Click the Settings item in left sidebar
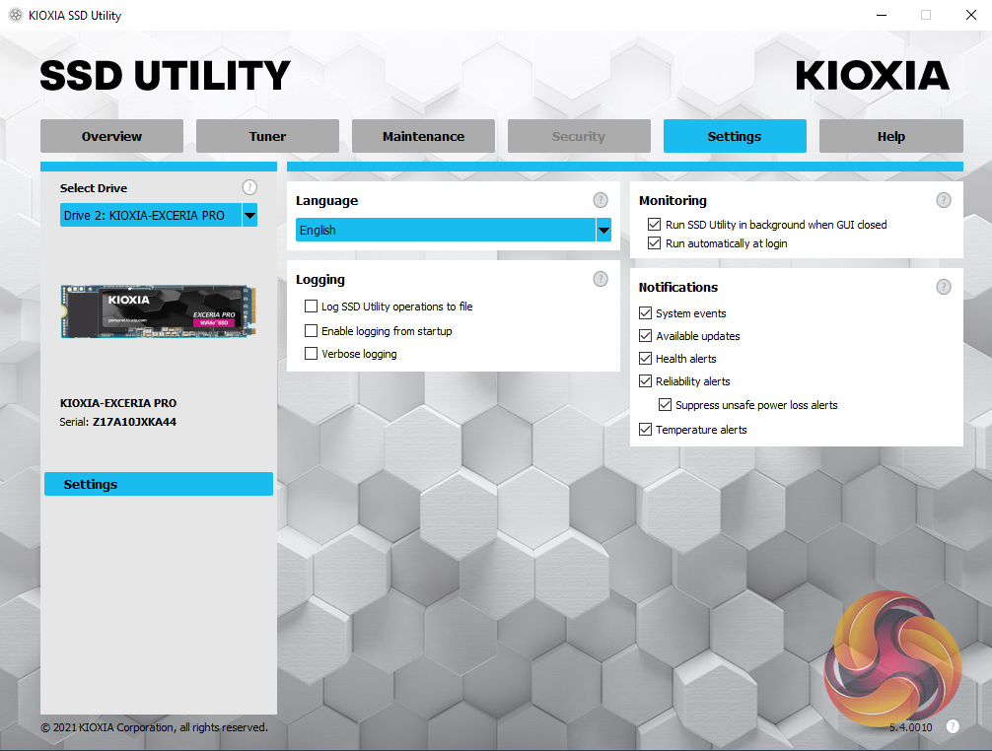992x751 pixels. (x=159, y=484)
